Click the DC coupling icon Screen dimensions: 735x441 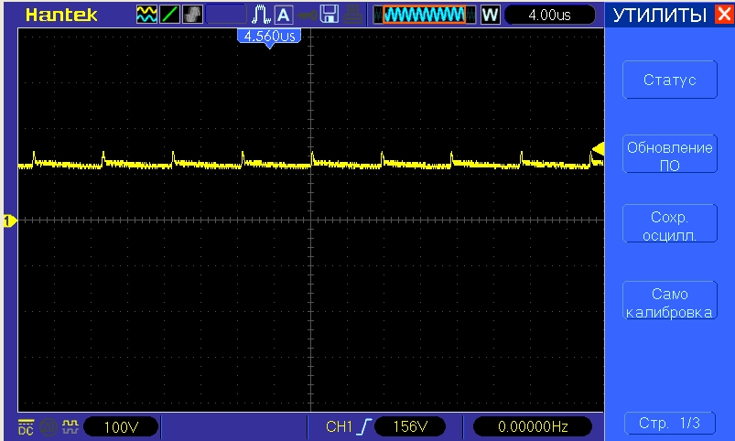pyautogui.click(x=25, y=425)
